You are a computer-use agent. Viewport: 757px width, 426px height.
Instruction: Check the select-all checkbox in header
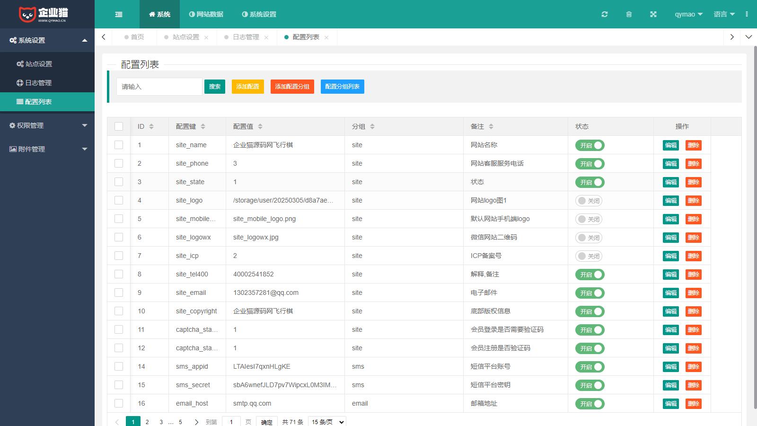click(x=119, y=126)
